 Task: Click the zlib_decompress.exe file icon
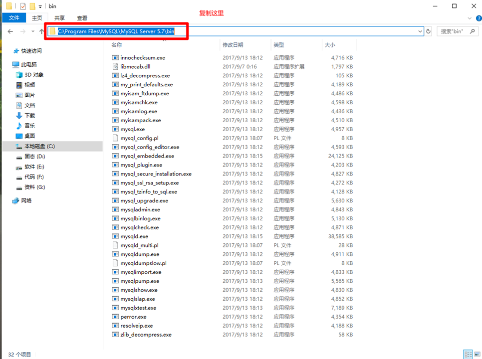pyautogui.click(x=115, y=335)
